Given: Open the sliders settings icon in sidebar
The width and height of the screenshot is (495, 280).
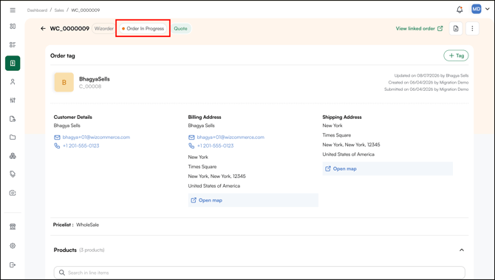Looking at the screenshot, I should point(13,100).
